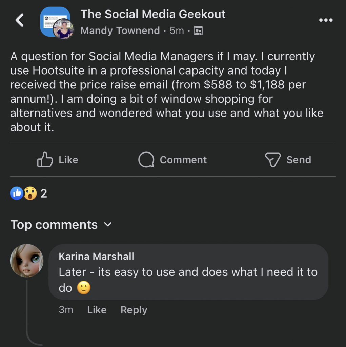Open The Social Media Geekout group title

coord(153,14)
